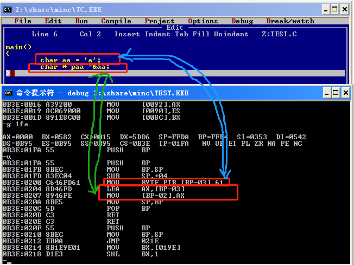Click the MOV [BP-02],AX instruction

[146, 196]
